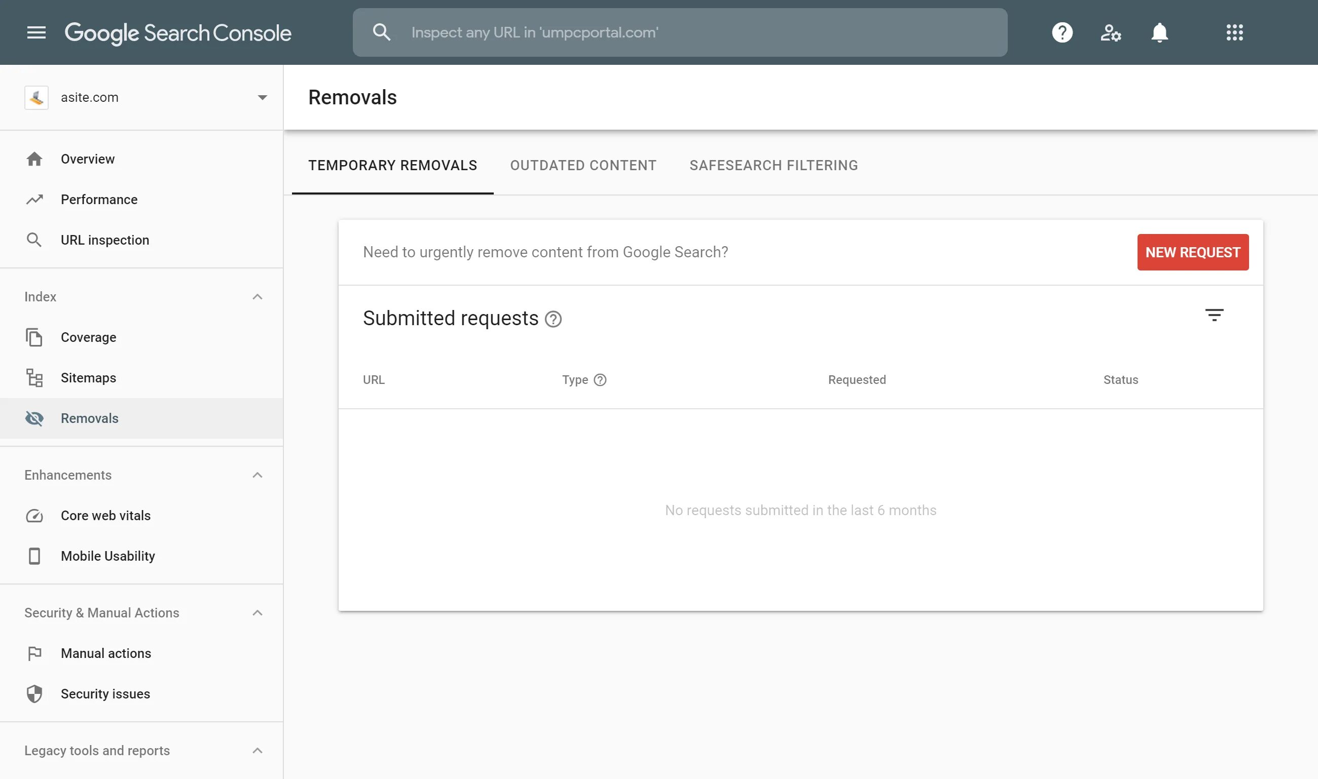Click the New Request button

1192,253
